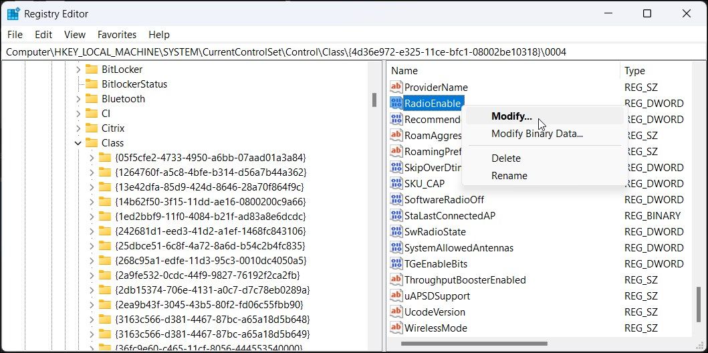The width and height of the screenshot is (708, 353).
Task: Expand the CI key
Action: (x=78, y=113)
